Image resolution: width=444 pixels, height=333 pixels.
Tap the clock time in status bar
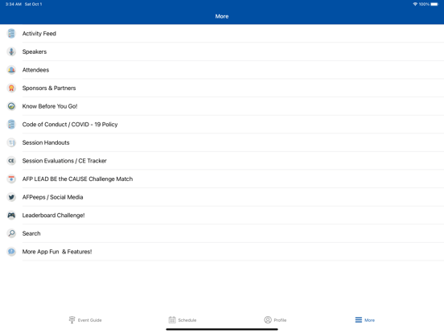[x=14, y=4]
